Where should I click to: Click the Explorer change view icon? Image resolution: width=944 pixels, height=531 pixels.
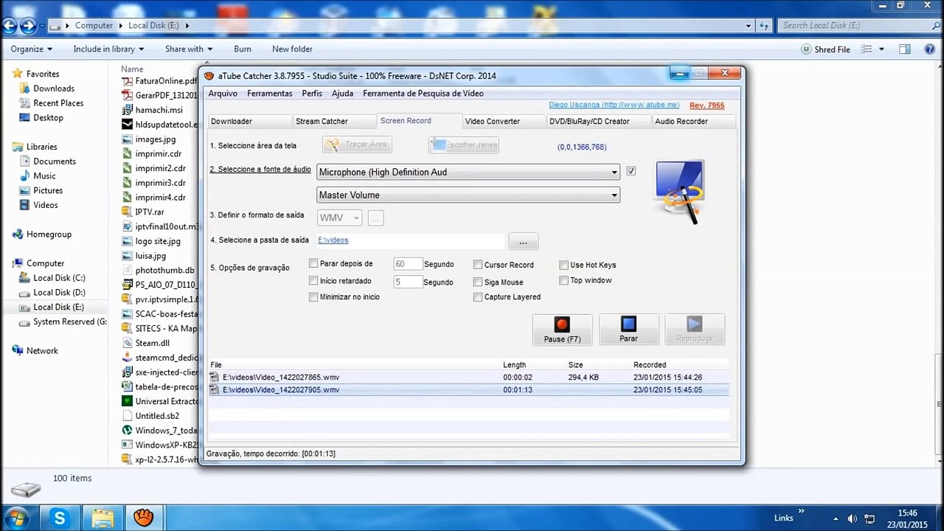coord(867,49)
